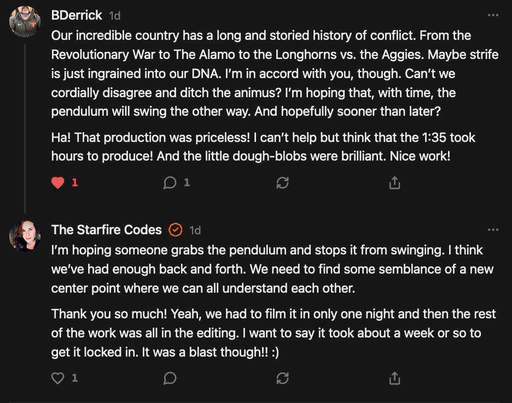The image size is (512, 403).
Task: Visit The Starfire Codes profile name
Action: (107, 230)
